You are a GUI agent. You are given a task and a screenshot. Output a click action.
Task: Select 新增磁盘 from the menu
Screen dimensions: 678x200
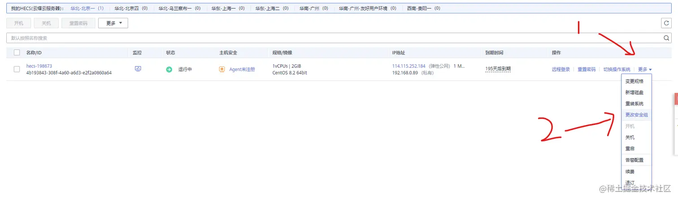(x=634, y=92)
